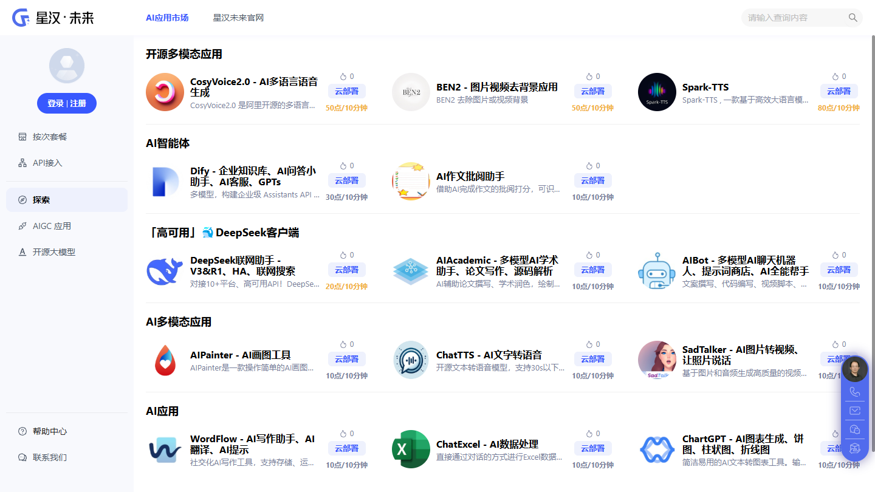Select 探索 in the sidebar

(67, 200)
